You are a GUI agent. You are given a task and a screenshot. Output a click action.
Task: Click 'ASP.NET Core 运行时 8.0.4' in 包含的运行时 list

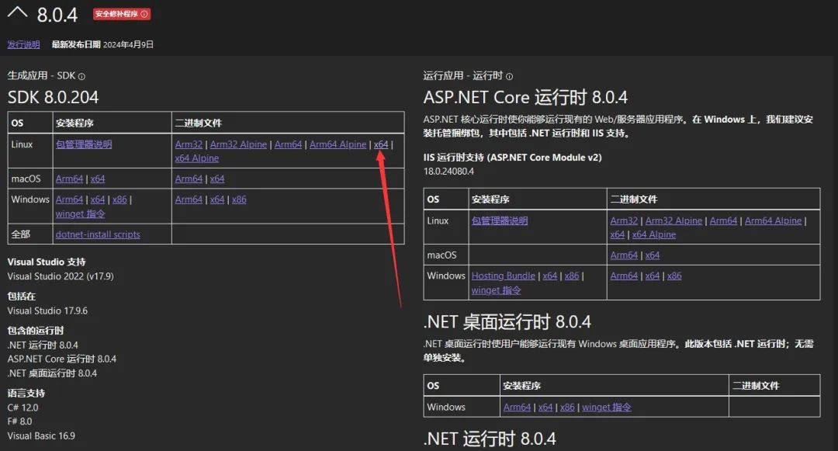(62, 359)
